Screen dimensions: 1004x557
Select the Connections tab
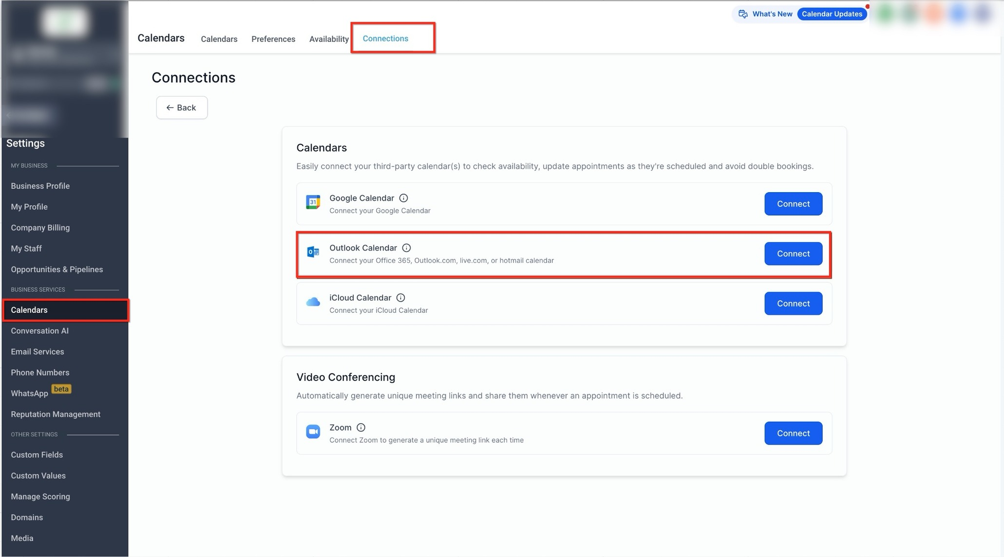[x=385, y=38]
